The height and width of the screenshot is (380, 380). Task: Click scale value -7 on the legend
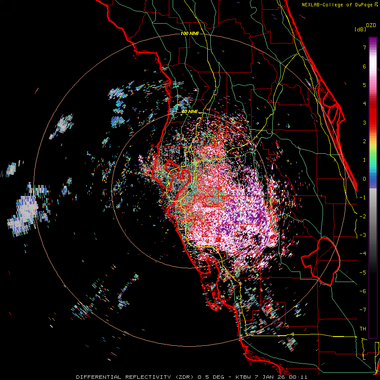pyautogui.click(x=363, y=310)
